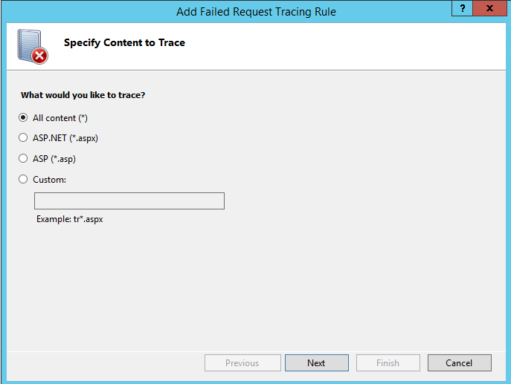Click inside the Custom content text field
Screen dimensions: 511x384
[129, 201]
